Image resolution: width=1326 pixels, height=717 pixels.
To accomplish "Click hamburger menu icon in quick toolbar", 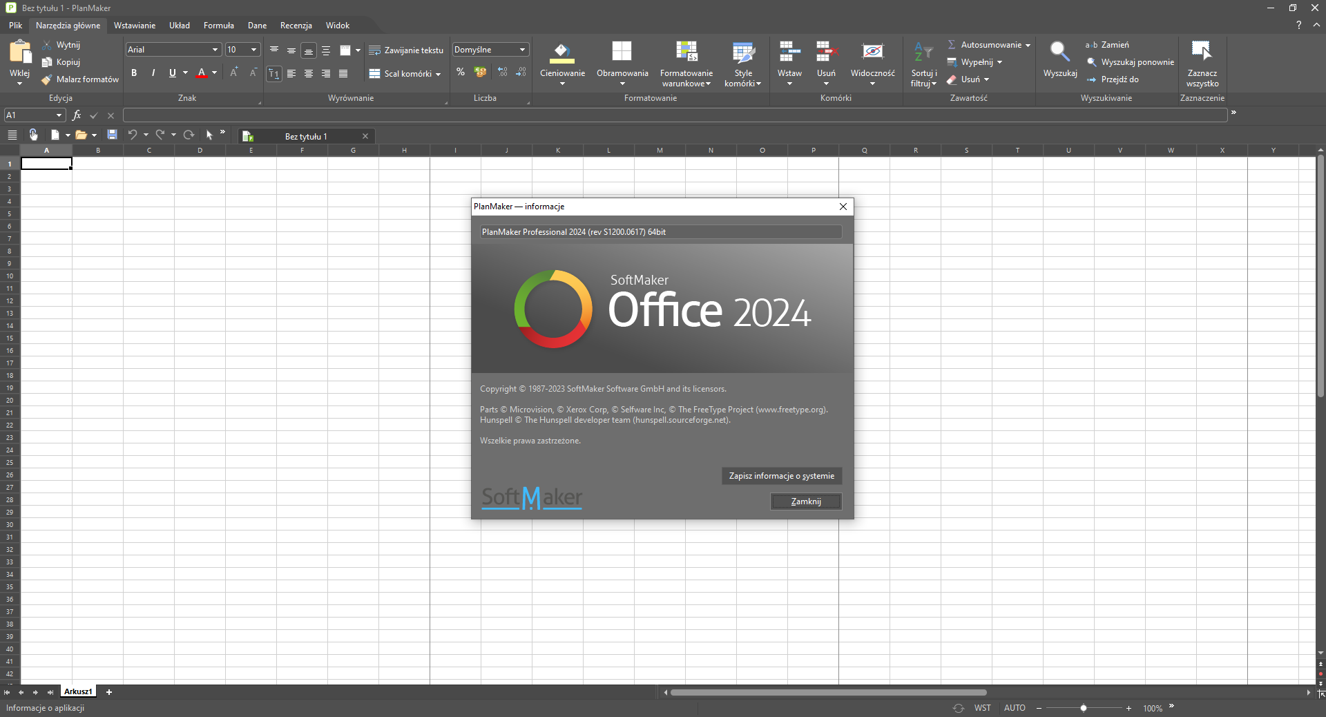I will [x=12, y=135].
